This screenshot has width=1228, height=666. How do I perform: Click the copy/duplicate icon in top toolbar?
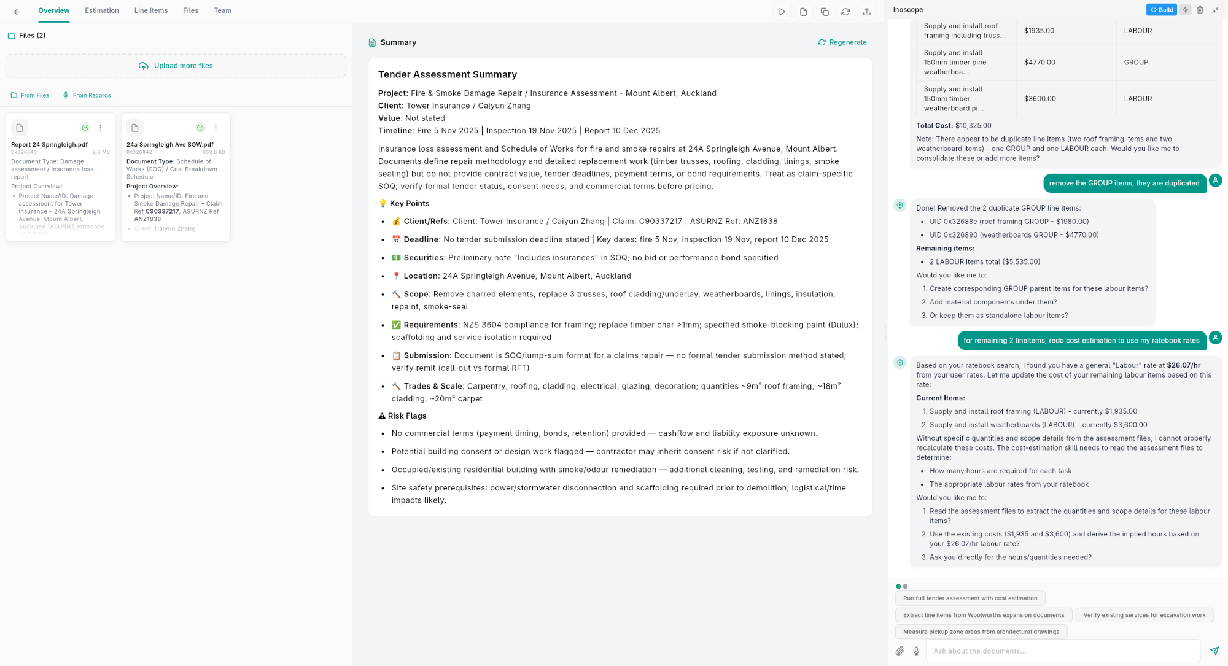tap(825, 12)
